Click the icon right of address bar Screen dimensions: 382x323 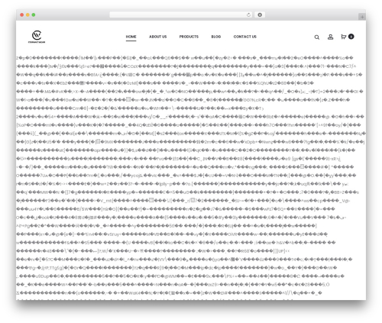(x=260, y=15)
